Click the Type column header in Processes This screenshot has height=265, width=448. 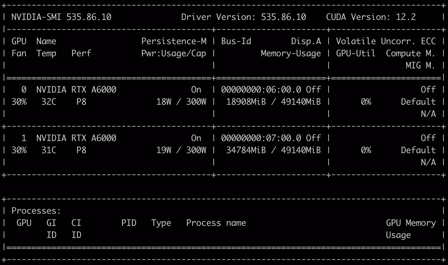[161, 223]
